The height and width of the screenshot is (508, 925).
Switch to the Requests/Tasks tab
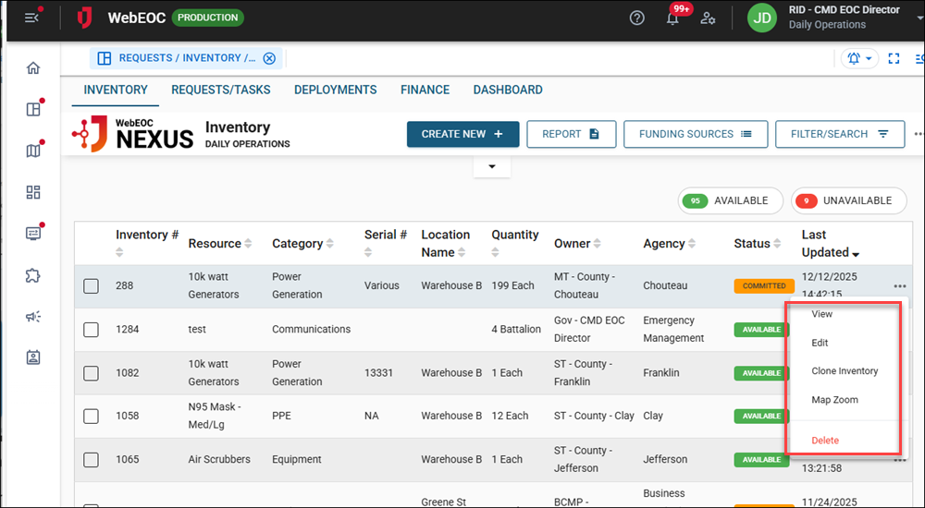[221, 90]
